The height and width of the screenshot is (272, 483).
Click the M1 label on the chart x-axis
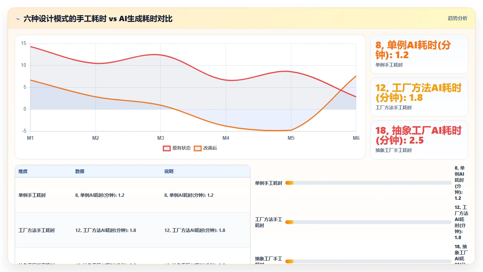coord(30,138)
